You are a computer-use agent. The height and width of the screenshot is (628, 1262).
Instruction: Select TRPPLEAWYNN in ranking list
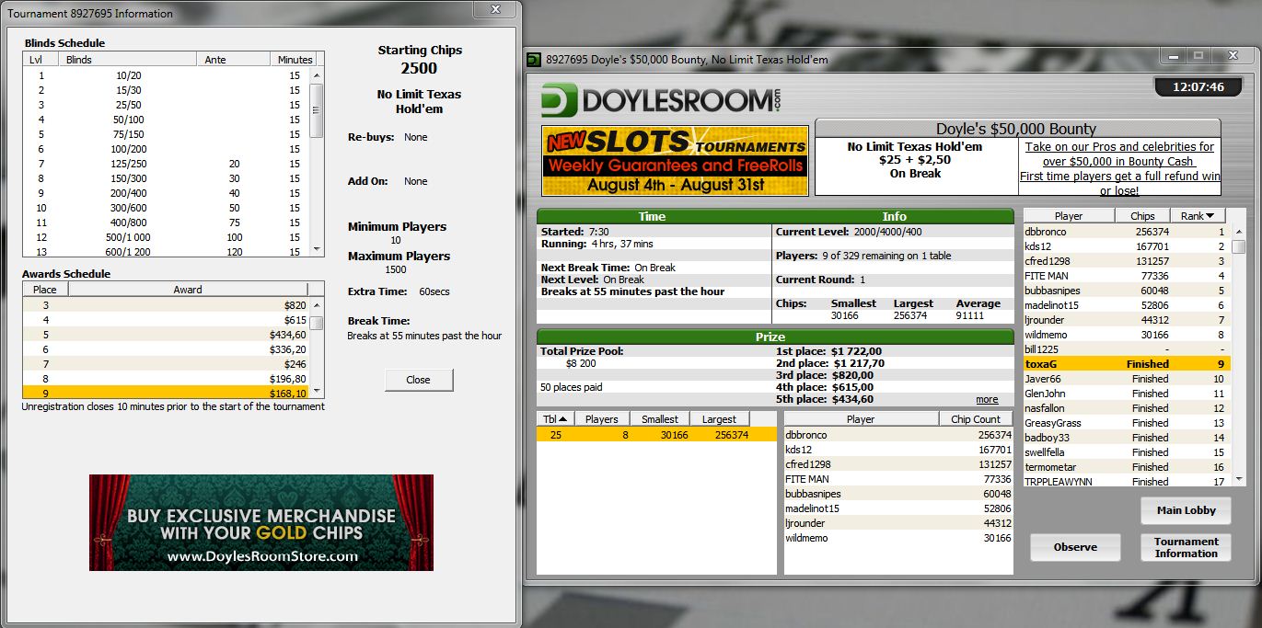tap(1127, 481)
